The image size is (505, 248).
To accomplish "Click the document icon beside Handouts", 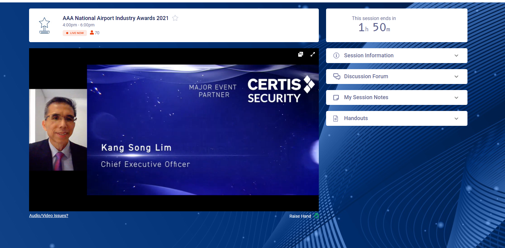I will (x=336, y=119).
